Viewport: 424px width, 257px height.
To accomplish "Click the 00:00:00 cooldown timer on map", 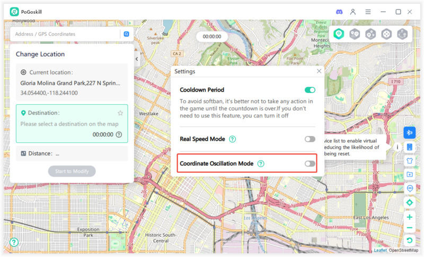I will pyautogui.click(x=211, y=36).
